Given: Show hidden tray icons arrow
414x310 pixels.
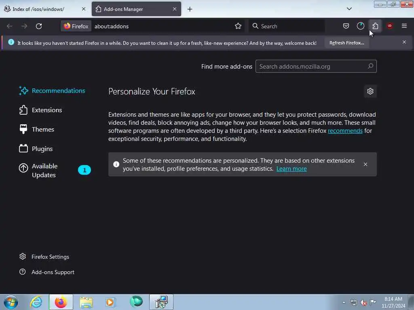Looking at the screenshot, I should (344, 302).
